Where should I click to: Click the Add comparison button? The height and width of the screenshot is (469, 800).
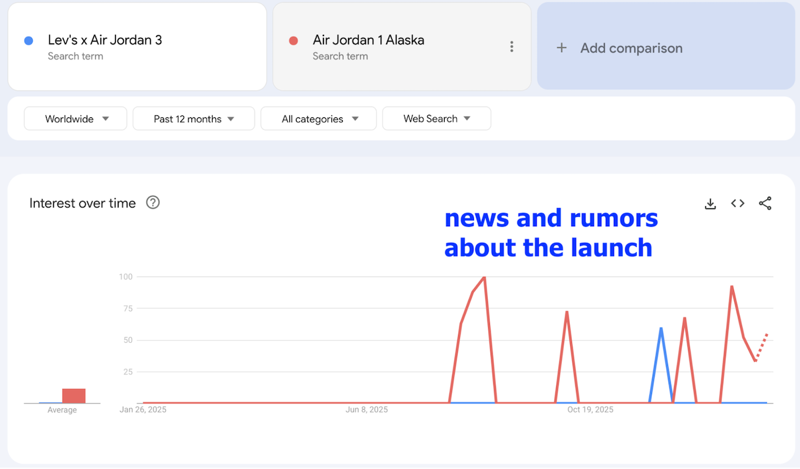tap(631, 48)
